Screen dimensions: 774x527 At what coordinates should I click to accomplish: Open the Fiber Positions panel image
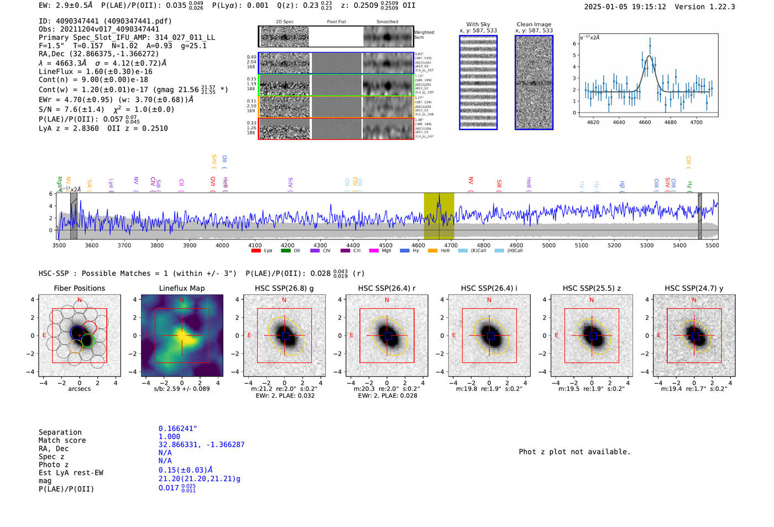pos(80,336)
